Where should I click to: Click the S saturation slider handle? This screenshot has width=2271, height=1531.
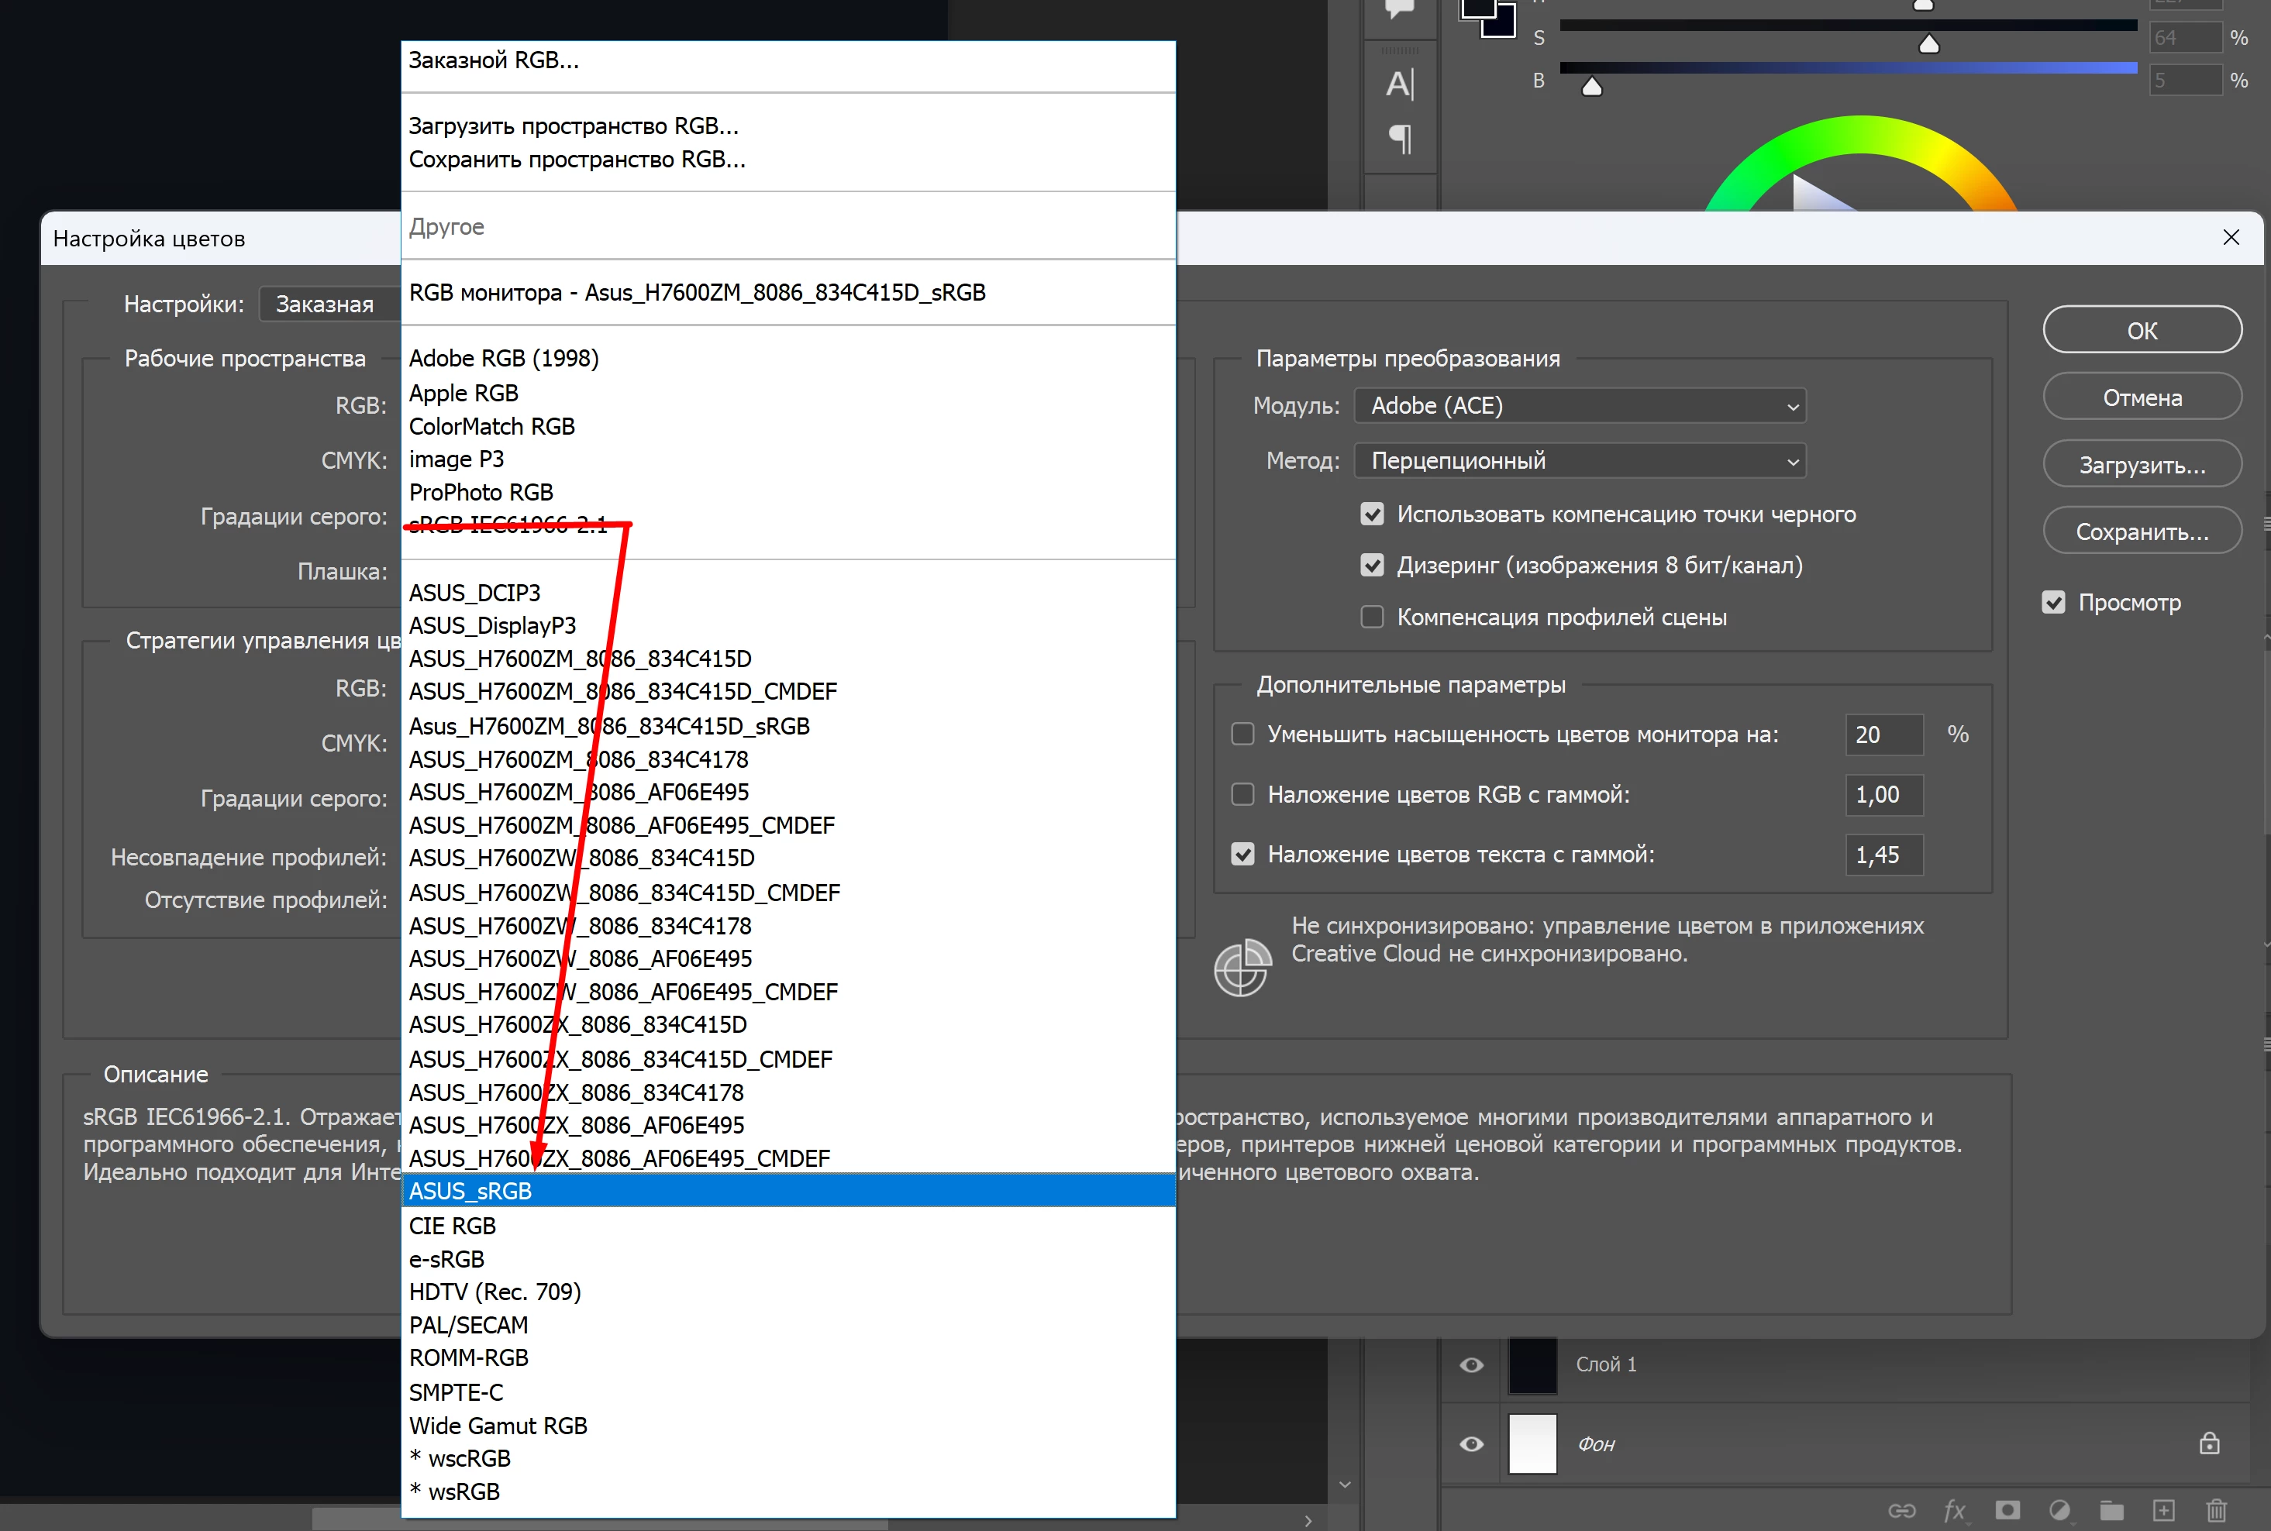point(1929,44)
